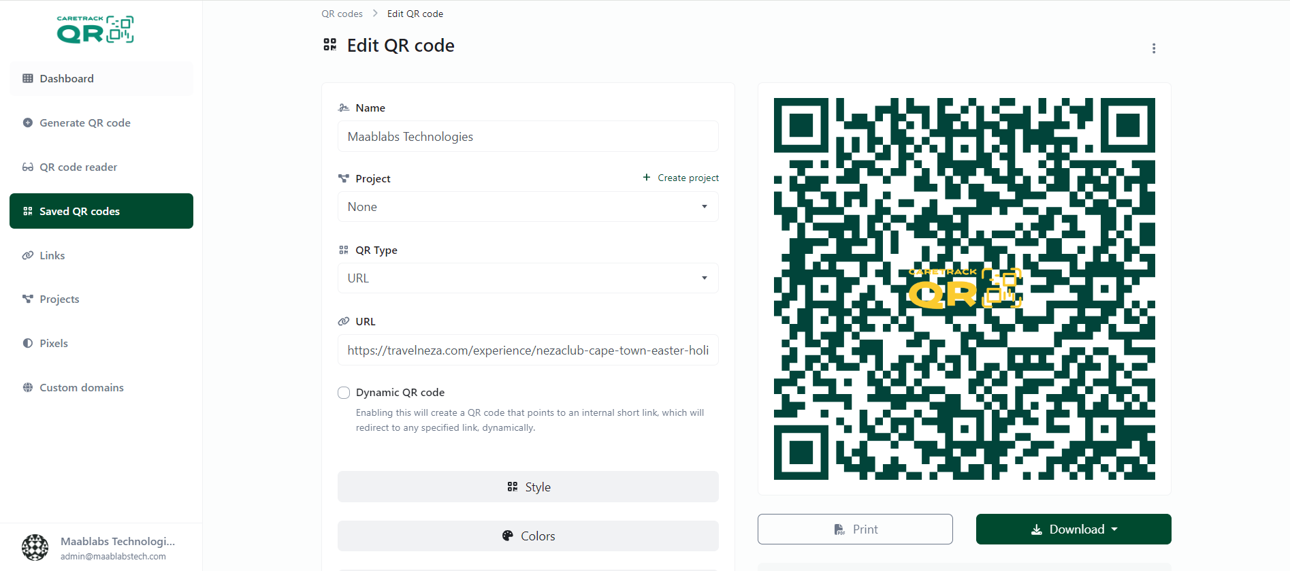
Task: Click the Links chain icon in sidebar
Action: (28, 255)
